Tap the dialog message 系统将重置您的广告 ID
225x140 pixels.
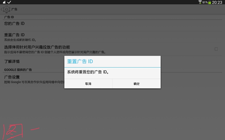(88, 72)
